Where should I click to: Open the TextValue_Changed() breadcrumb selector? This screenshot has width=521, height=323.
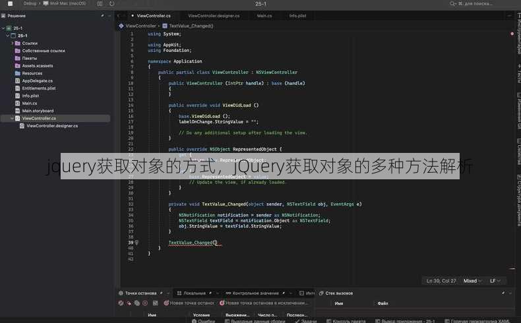click(x=188, y=26)
